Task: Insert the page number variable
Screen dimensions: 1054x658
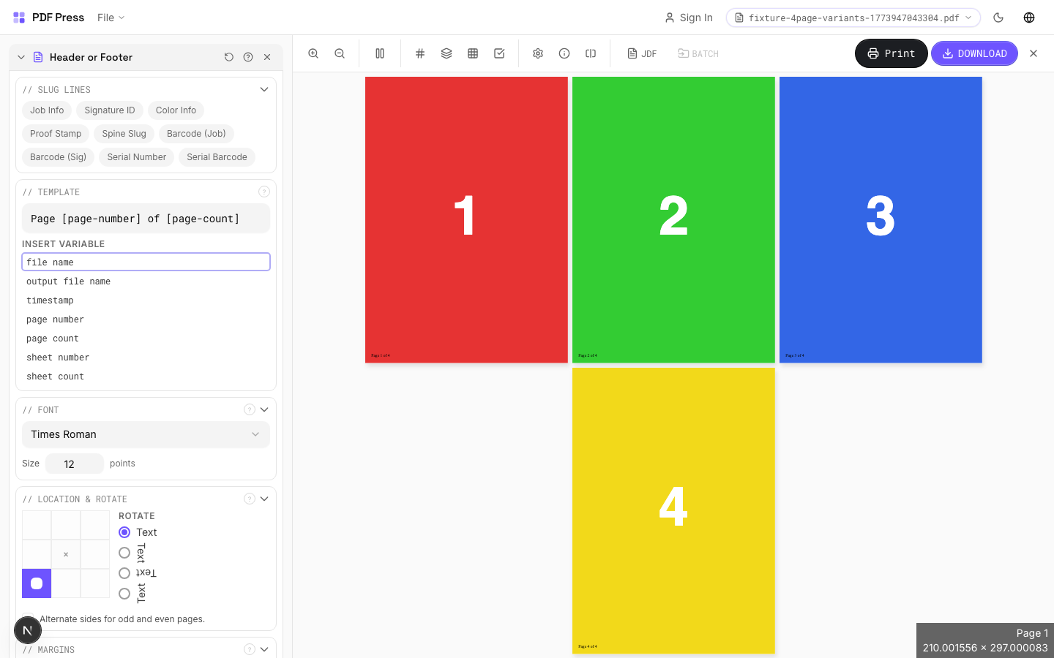Action: (55, 319)
